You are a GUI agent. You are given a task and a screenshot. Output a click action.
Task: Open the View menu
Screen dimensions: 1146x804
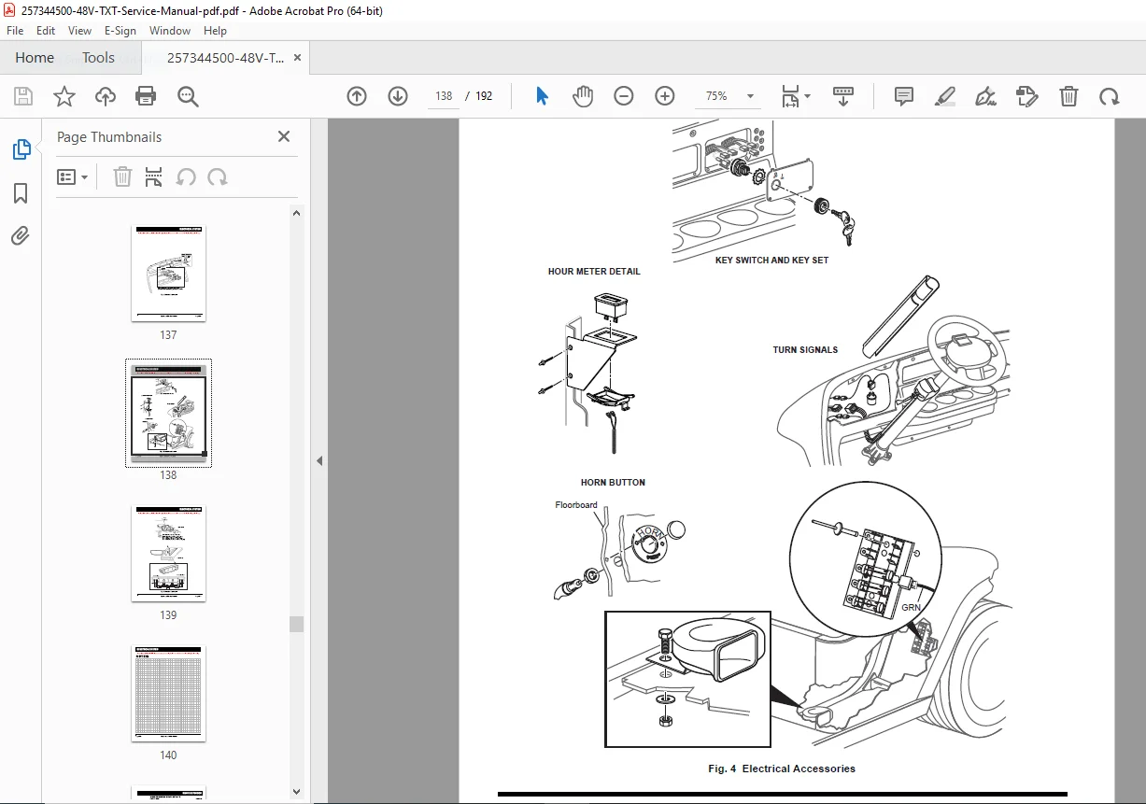(x=79, y=31)
